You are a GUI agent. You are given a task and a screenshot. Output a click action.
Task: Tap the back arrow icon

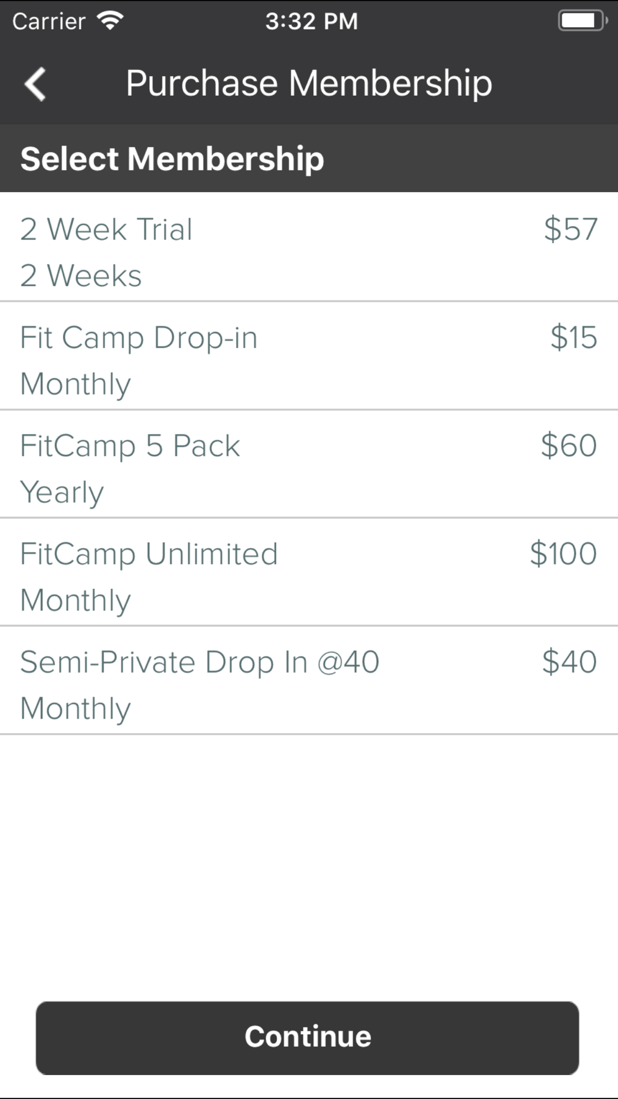(35, 84)
